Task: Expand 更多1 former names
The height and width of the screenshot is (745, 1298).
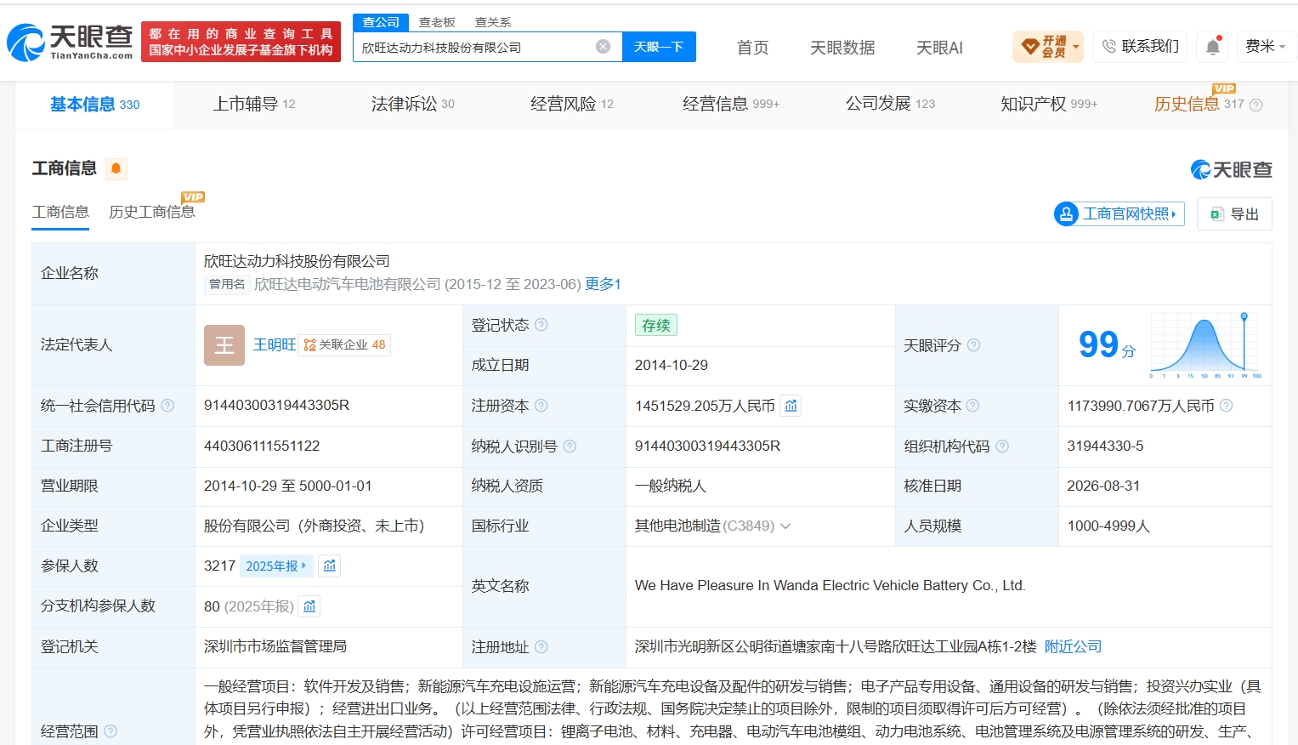Action: (x=603, y=284)
